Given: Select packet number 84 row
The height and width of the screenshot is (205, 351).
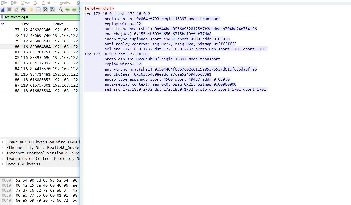Looking at the screenshot, I should [x=40, y=69].
